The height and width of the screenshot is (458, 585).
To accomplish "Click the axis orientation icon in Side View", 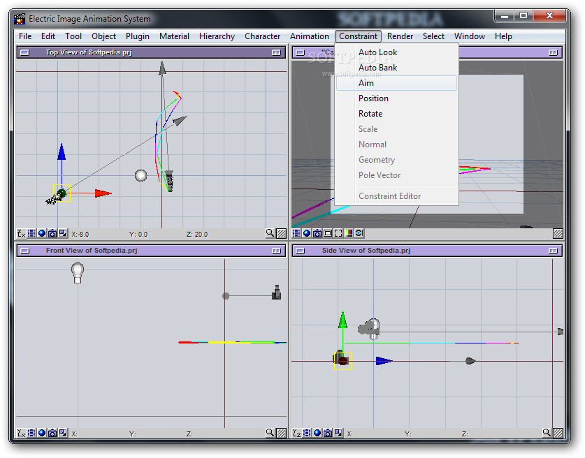I will (296, 433).
